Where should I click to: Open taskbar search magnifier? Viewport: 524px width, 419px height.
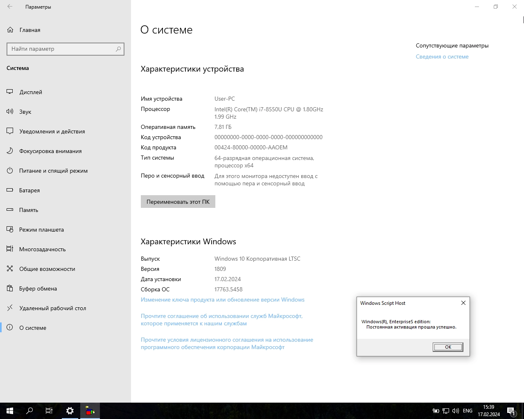(x=29, y=411)
